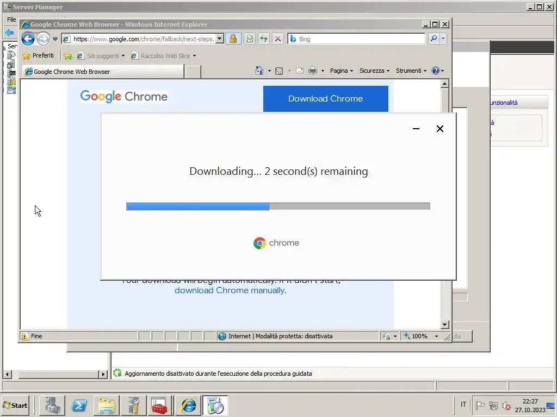Select the Google Chrome Web Browser tab
This screenshot has height=417, width=557.
pyautogui.click(x=103, y=72)
